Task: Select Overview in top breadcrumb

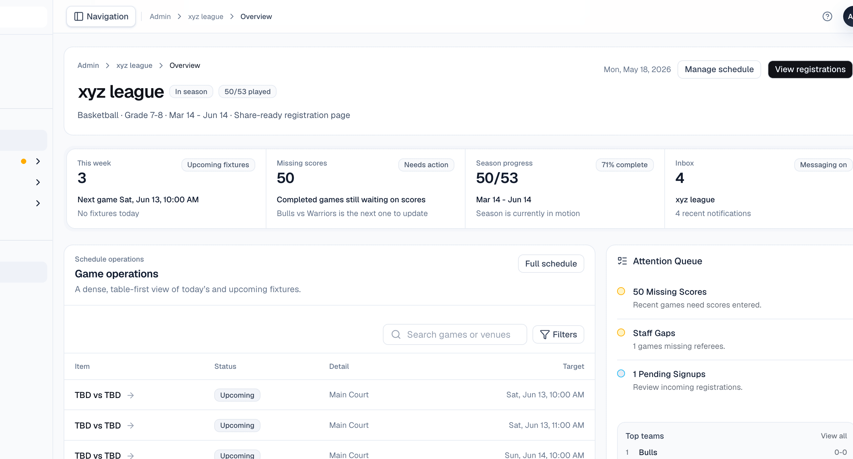Action: pos(256,16)
